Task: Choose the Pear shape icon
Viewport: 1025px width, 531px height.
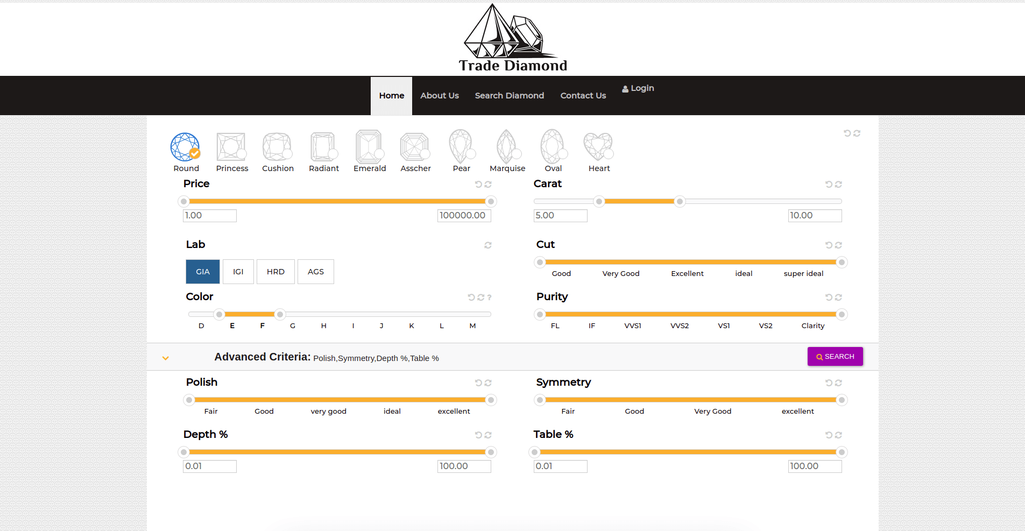Action: click(x=461, y=147)
